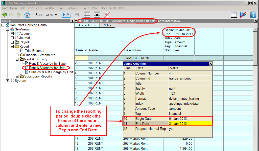Click the insert table row icon
The width and height of the screenshot is (259, 151).
[x=87, y=15]
